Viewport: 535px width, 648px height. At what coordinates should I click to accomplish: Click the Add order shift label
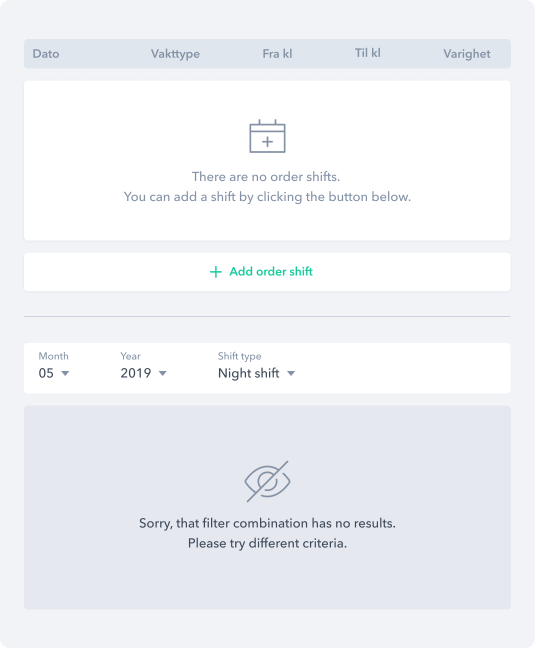point(271,271)
